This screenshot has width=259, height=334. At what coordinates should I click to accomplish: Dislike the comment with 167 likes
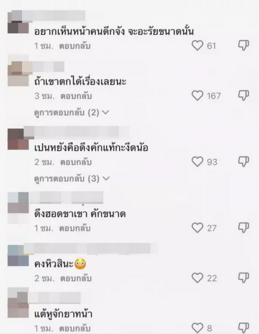pyautogui.click(x=243, y=96)
